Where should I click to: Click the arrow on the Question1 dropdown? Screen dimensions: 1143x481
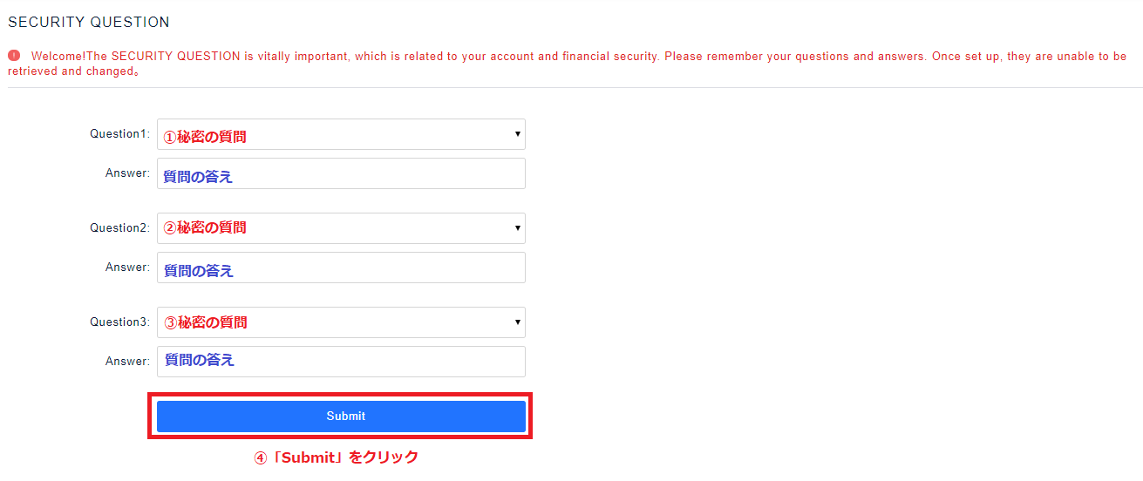point(518,134)
